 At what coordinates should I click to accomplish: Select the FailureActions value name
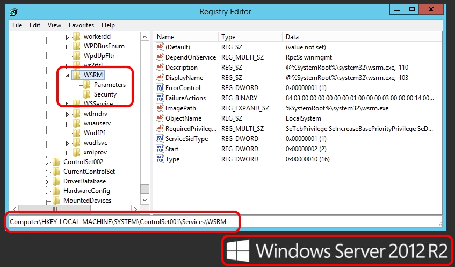tap(185, 98)
